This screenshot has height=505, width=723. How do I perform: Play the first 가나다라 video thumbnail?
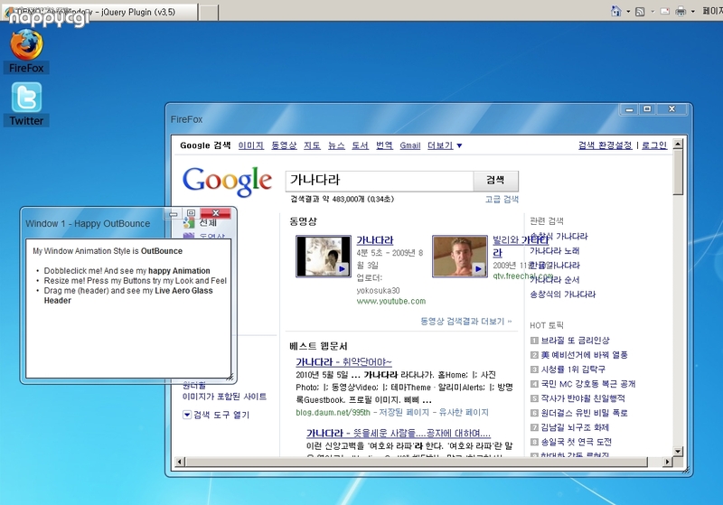pos(324,257)
